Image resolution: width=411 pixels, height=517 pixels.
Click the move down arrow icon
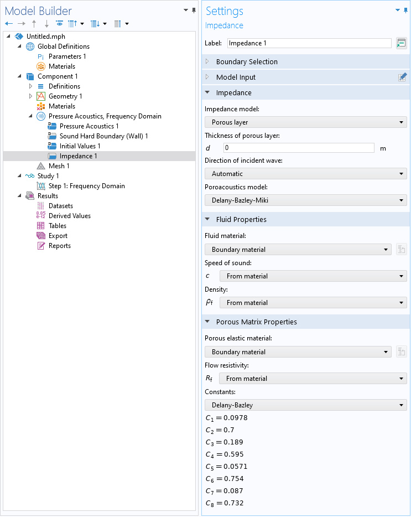click(x=46, y=24)
